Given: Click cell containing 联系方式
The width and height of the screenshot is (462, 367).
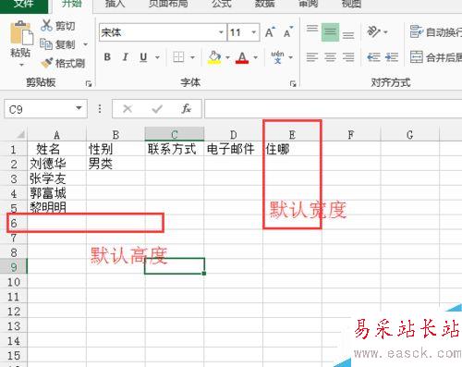Looking at the screenshot, I should point(175,149).
